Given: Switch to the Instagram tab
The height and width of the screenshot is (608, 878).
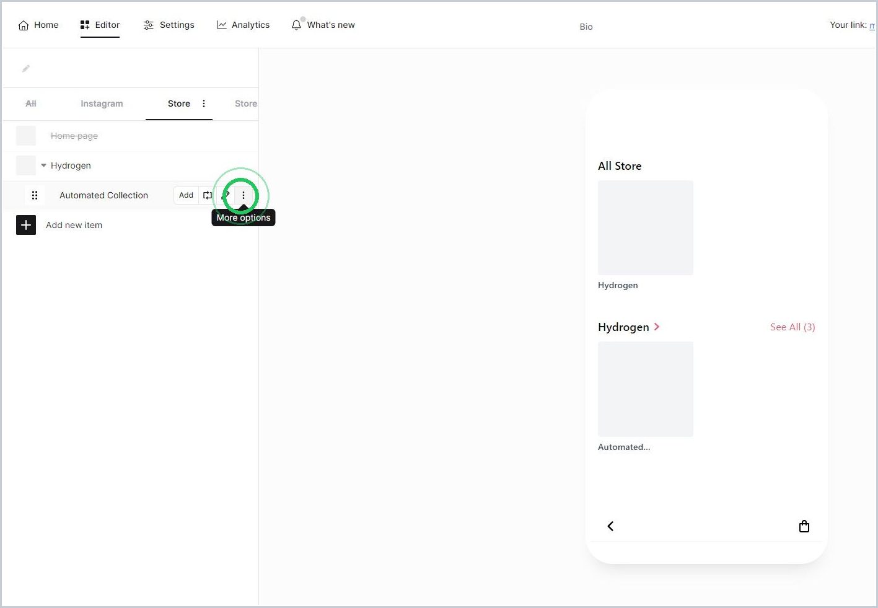Looking at the screenshot, I should (102, 104).
